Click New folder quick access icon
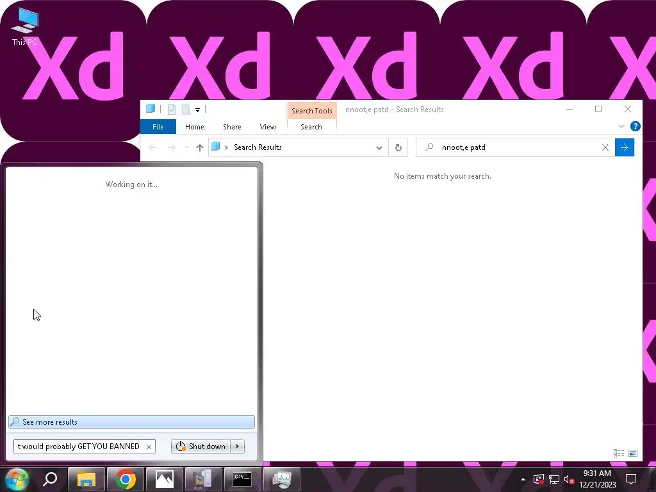This screenshot has height=492, width=656. (186, 110)
